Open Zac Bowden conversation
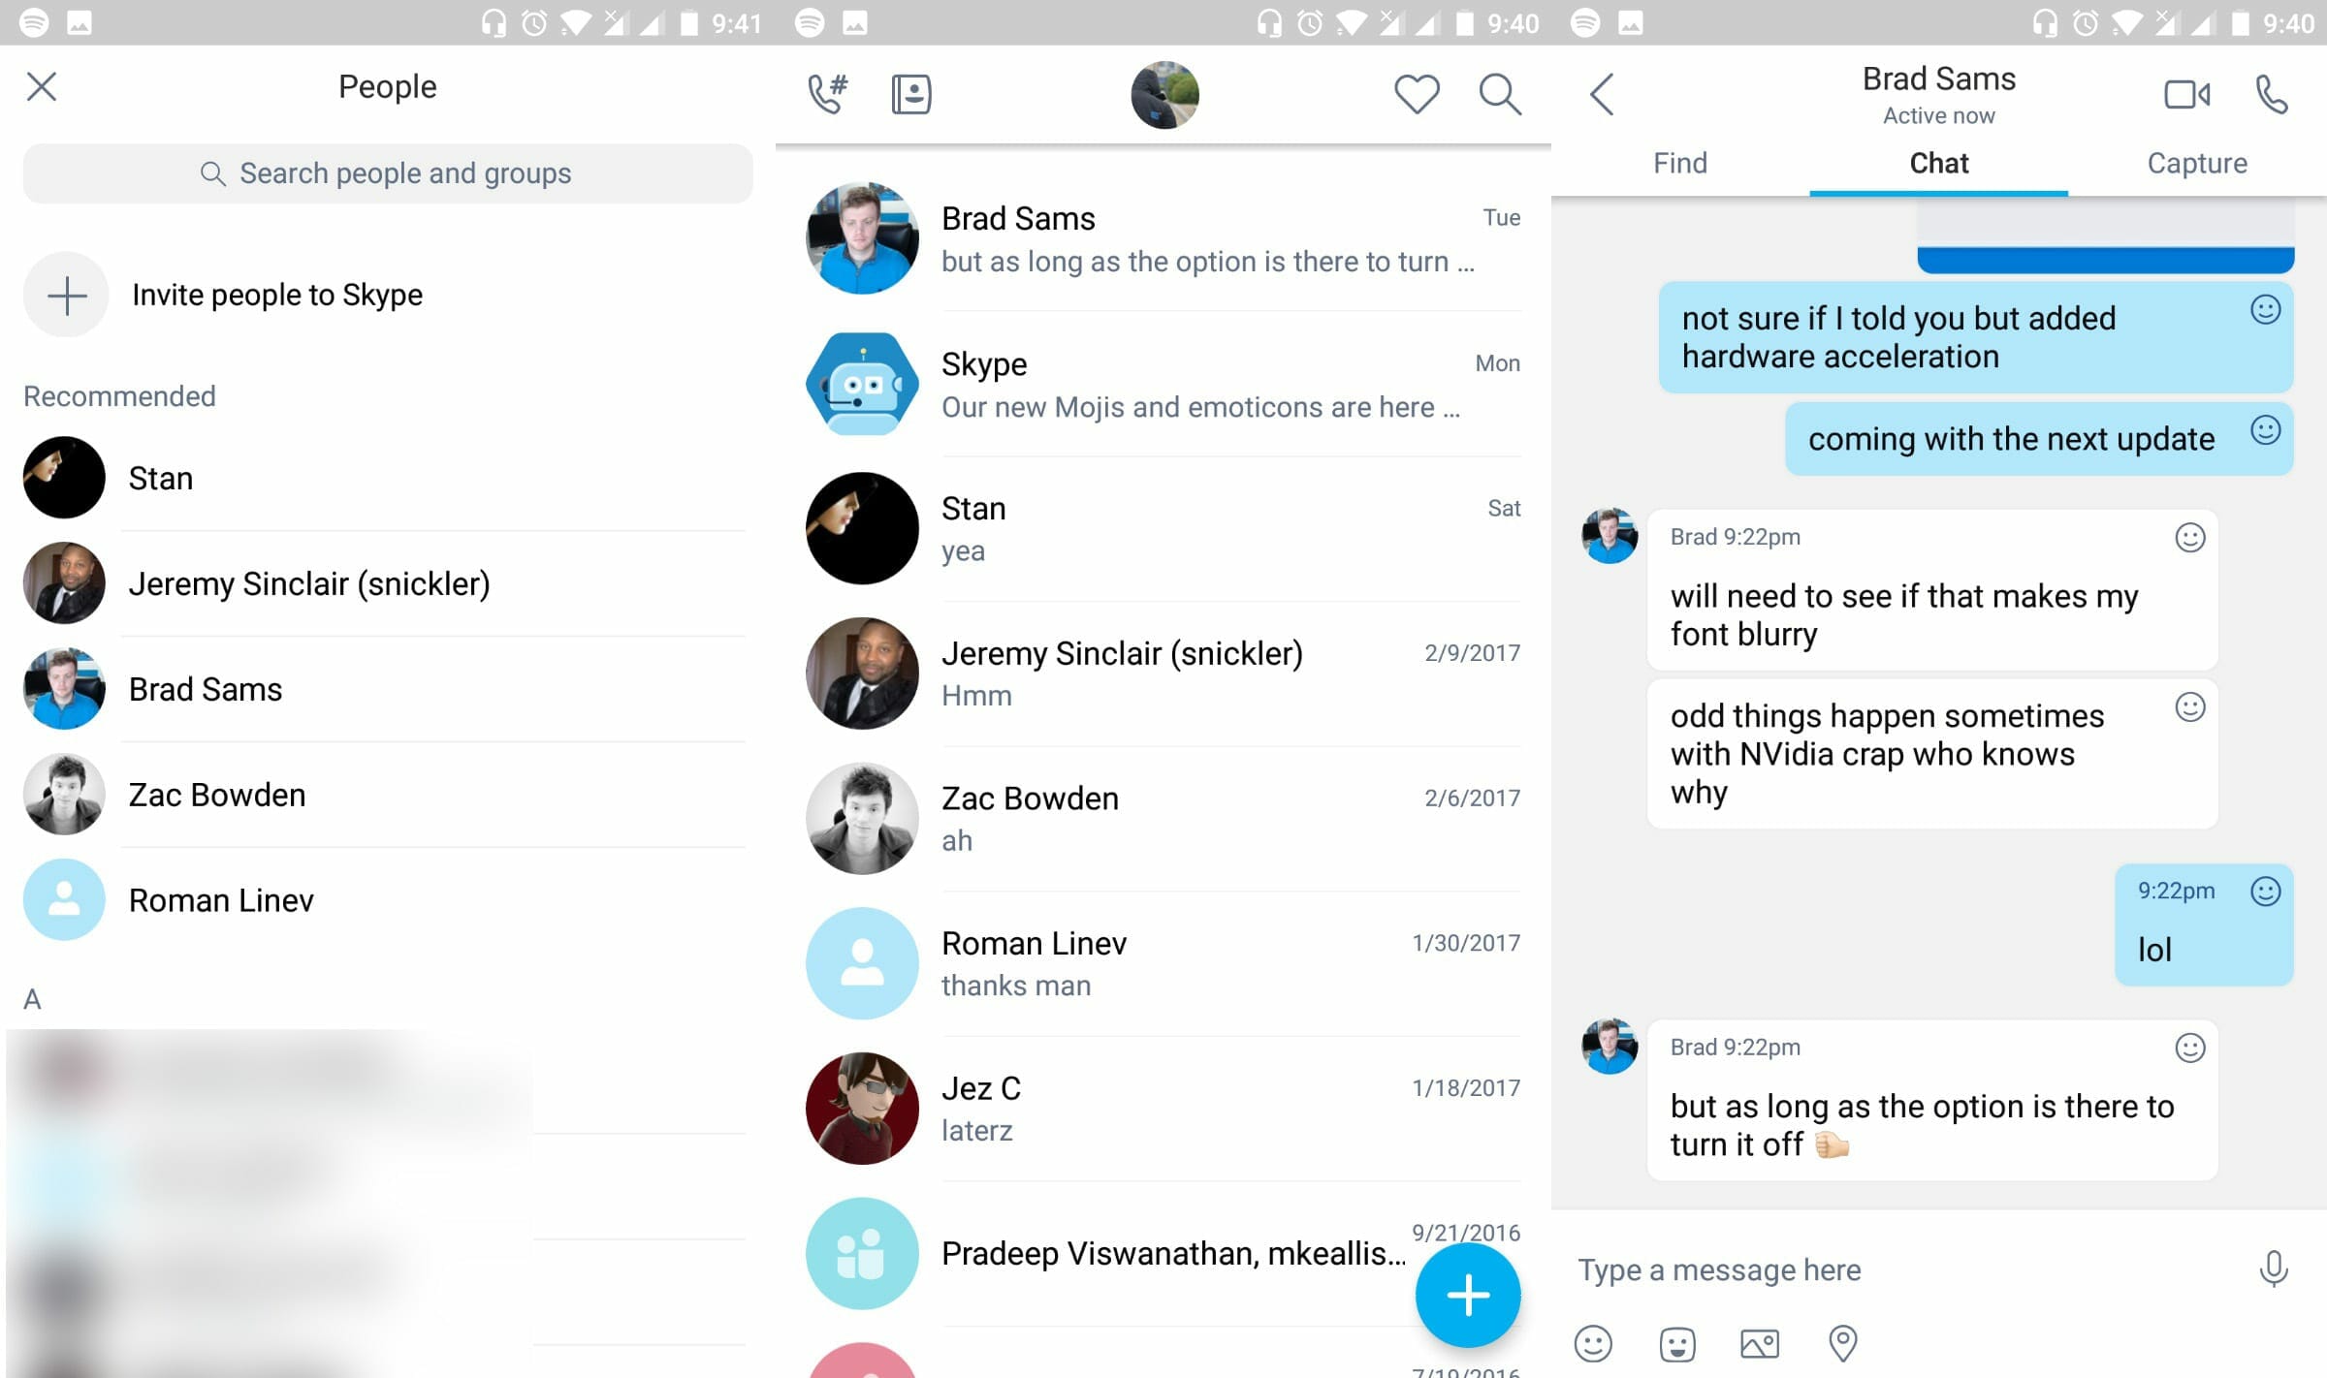 (1159, 815)
